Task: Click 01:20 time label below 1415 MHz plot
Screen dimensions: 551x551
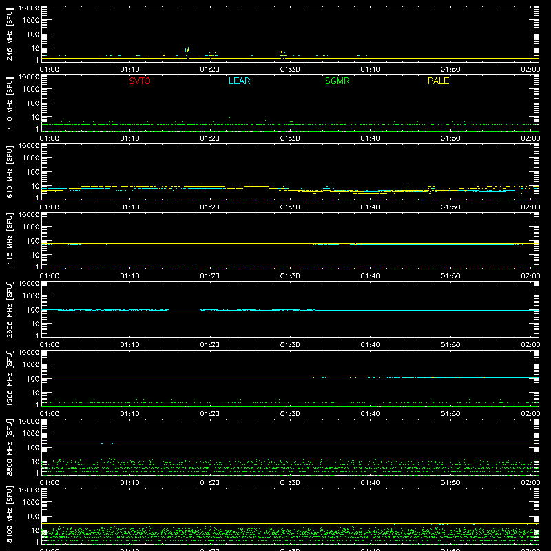Action: click(x=210, y=276)
